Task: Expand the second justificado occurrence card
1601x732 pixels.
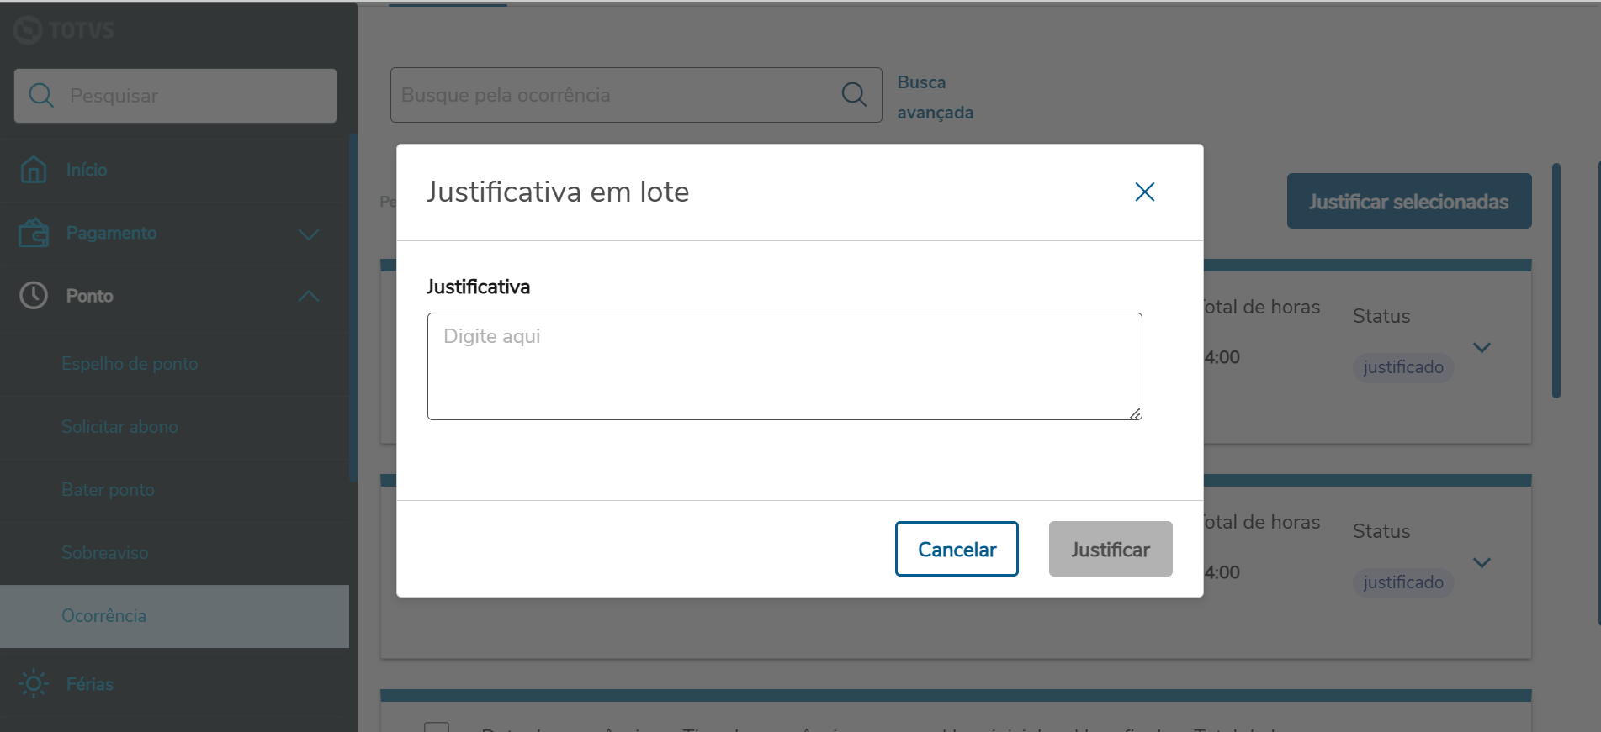Action: (1482, 563)
